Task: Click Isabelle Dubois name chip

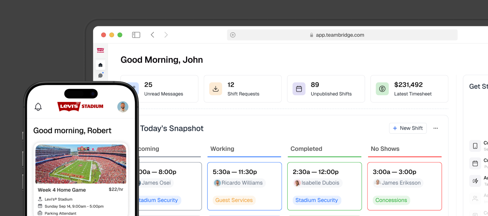Action: pos(318,183)
